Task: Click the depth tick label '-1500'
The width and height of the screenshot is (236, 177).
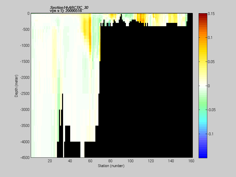Action: 25,62
